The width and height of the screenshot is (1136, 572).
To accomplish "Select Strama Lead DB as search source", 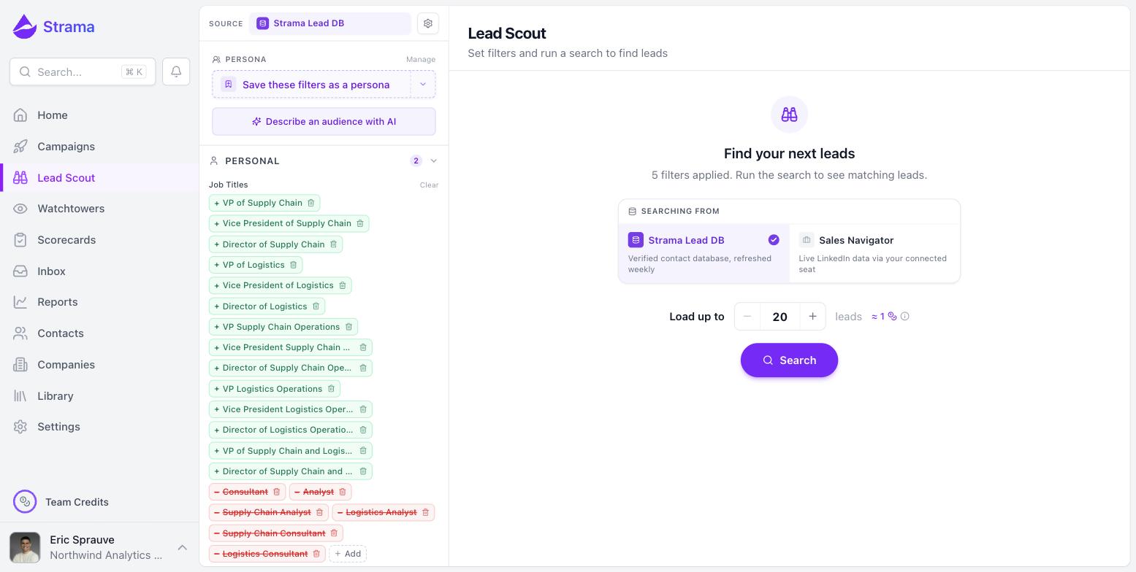I will [x=704, y=253].
